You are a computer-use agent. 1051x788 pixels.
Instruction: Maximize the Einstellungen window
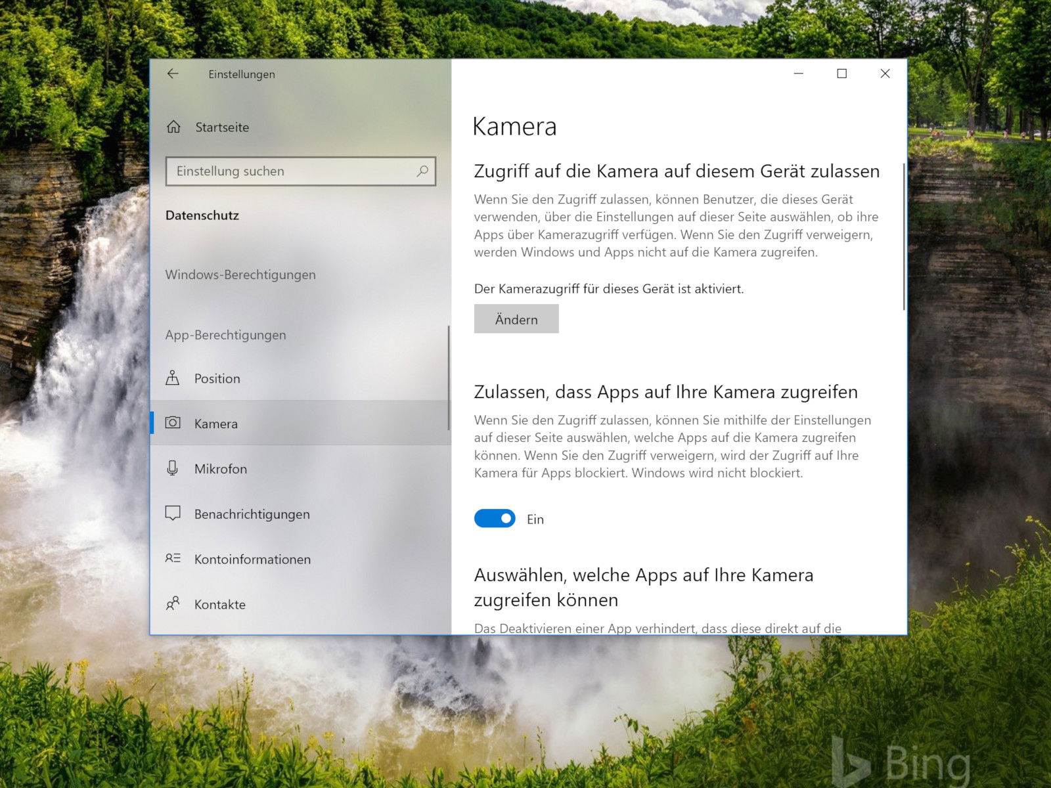click(x=842, y=74)
